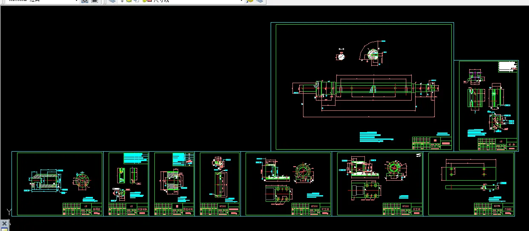This screenshot has width=529, height=231.
Task: Click the Q235A material text in title block
Action: [497, 205]
